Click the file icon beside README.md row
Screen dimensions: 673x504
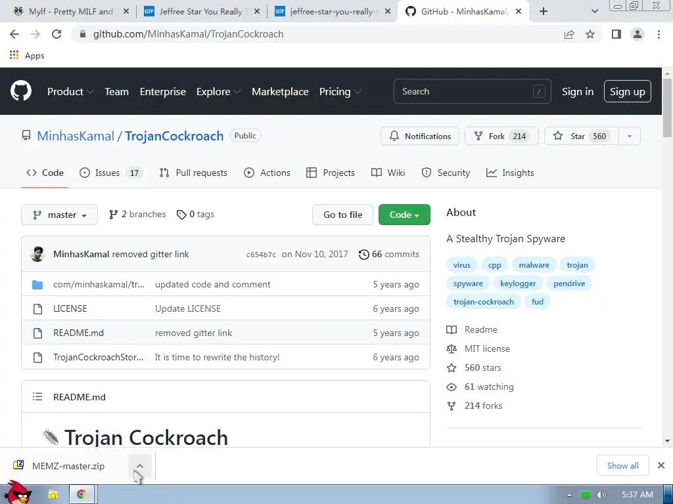click(x=37, y=333)
